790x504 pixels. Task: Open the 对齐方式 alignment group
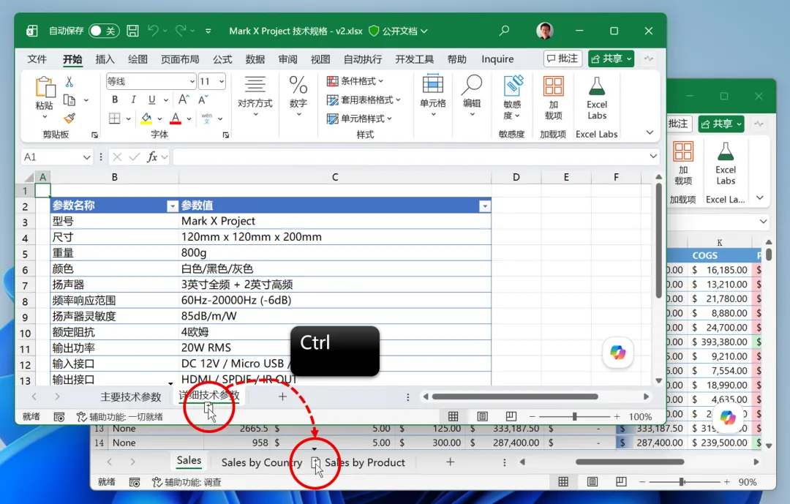tap(255, 97)
